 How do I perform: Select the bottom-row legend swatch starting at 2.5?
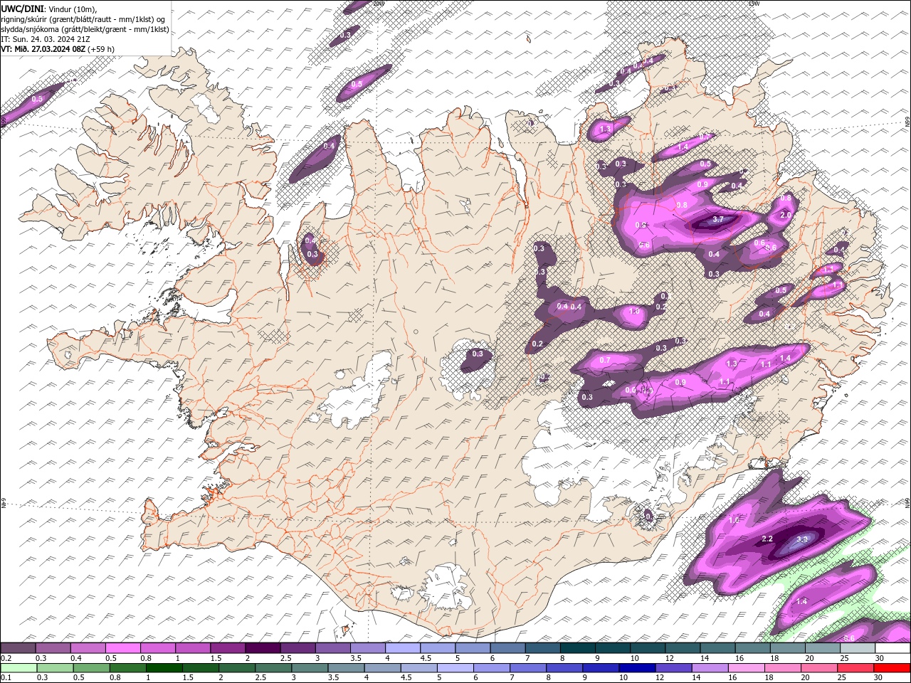pyautogui.click(x=273, y=668)
